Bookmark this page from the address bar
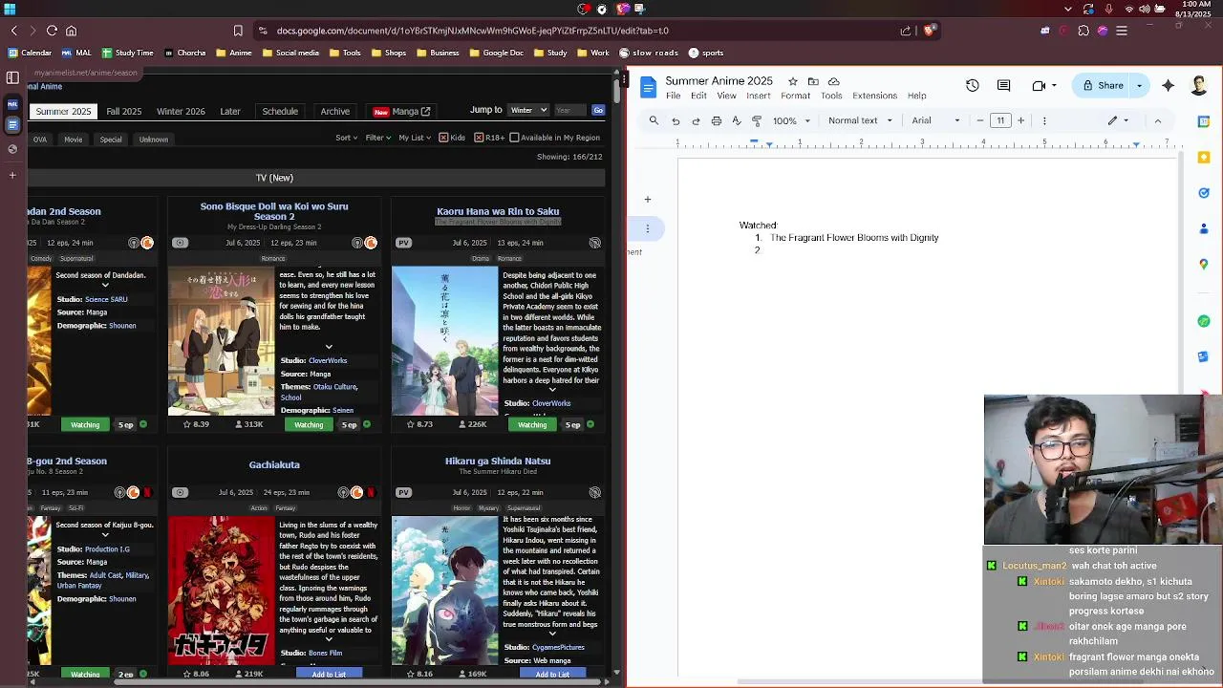The width and height of the screenshot is (1223, 688). coord(238,31)
